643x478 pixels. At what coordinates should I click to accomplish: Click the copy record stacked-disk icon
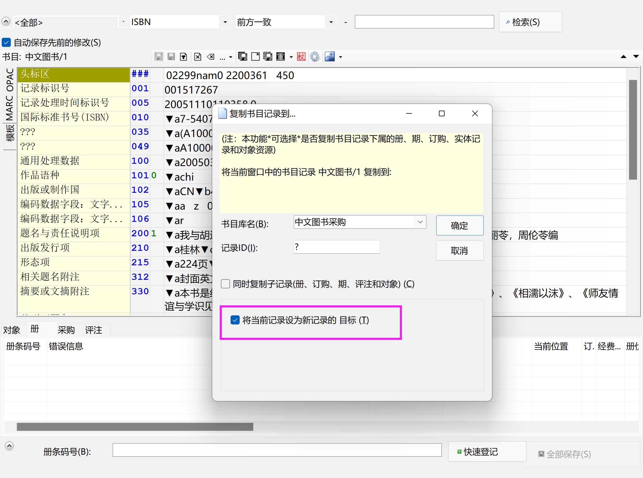pyautogui.click(x=243, y=56)
